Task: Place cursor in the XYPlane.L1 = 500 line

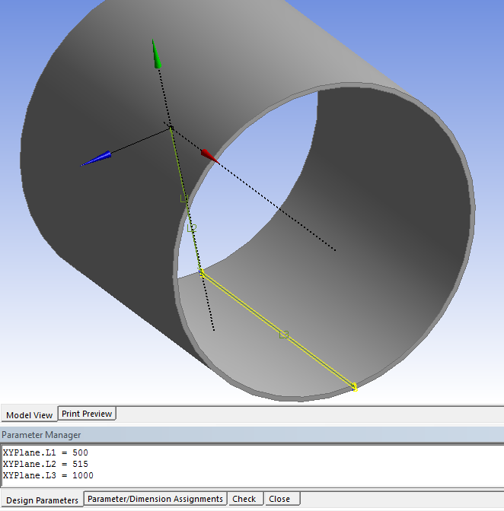Action: point(46,452)
